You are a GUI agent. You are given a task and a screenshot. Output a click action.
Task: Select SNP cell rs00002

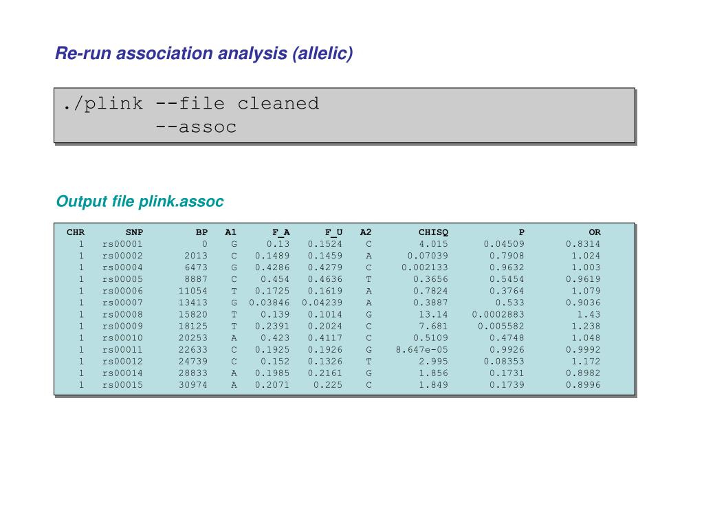pos(122,256)
